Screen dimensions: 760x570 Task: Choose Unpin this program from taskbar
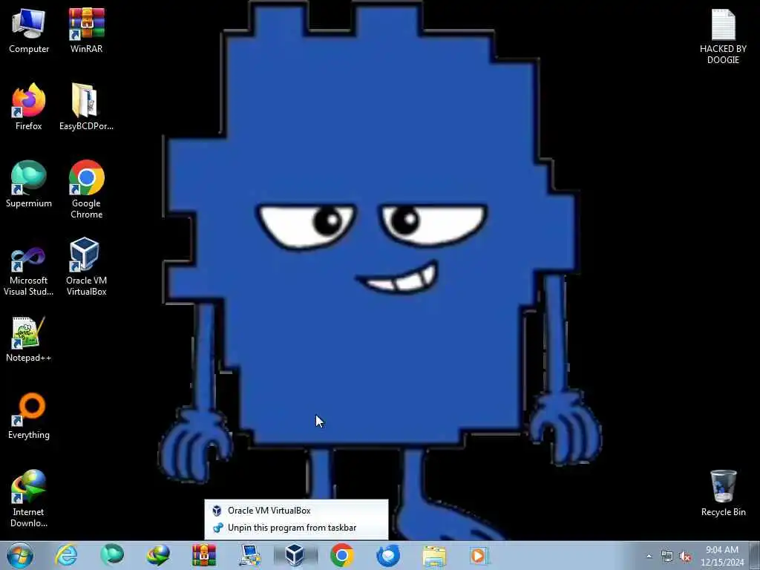point(296,528)
